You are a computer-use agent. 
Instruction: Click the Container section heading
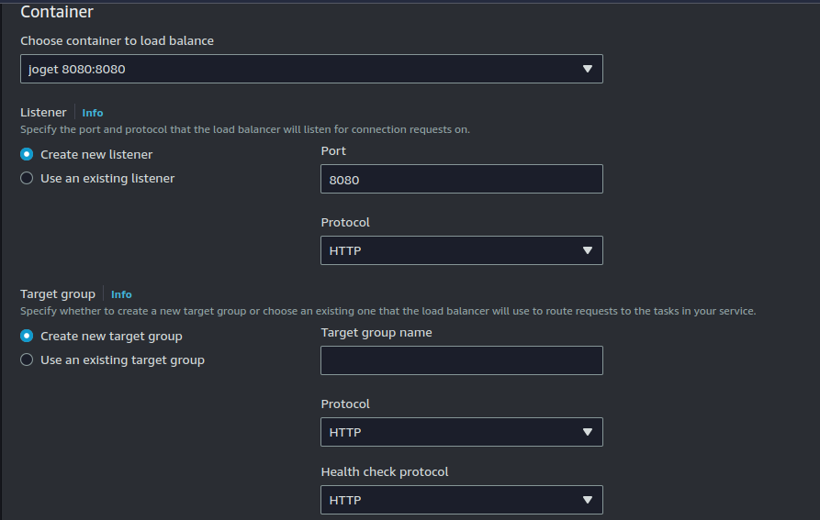tap(57, 13)
